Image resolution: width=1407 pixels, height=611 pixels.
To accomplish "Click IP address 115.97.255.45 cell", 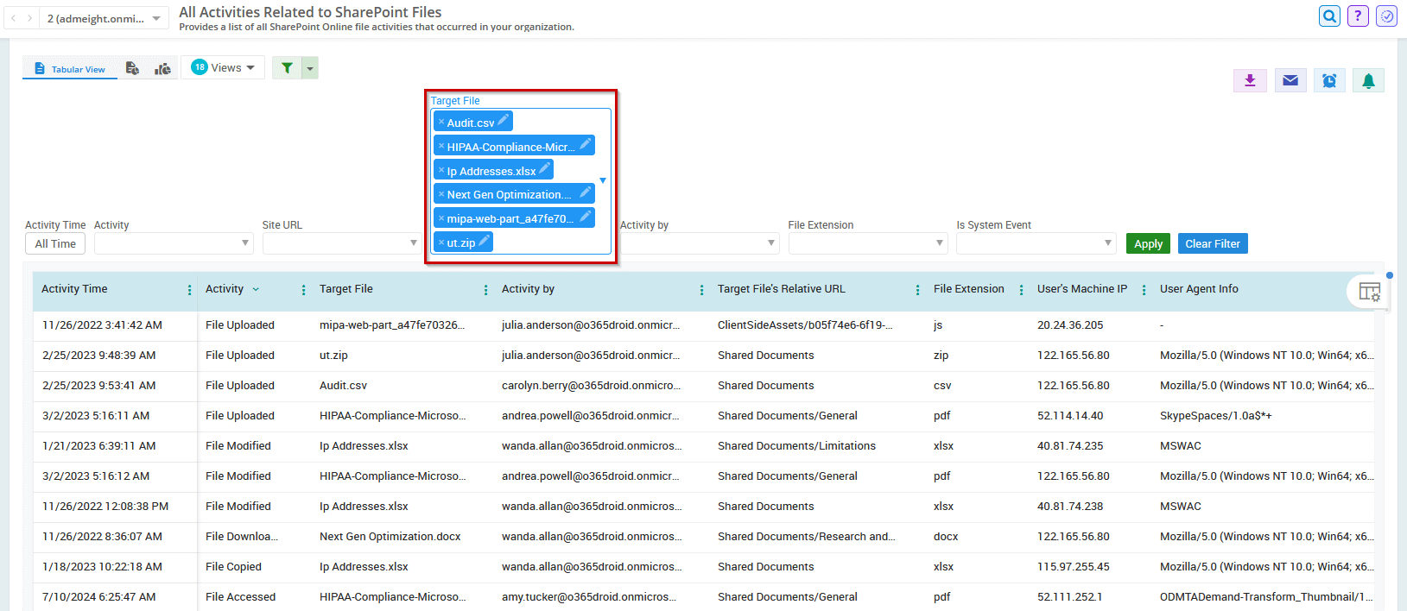I will 1074,567.
